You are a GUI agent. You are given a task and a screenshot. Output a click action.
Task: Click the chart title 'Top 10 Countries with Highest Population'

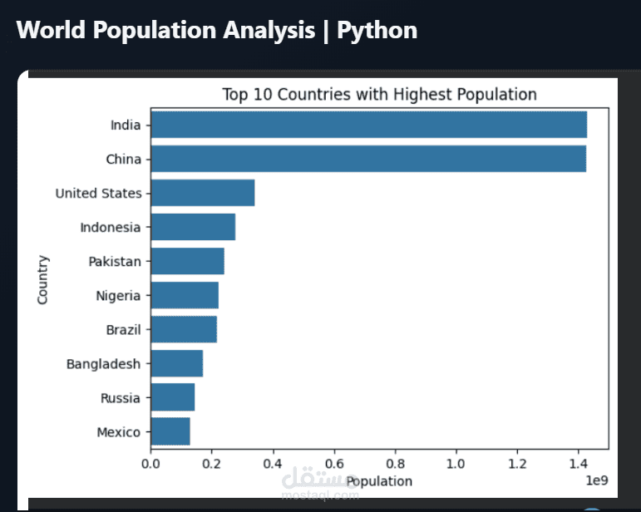(379, 95)
